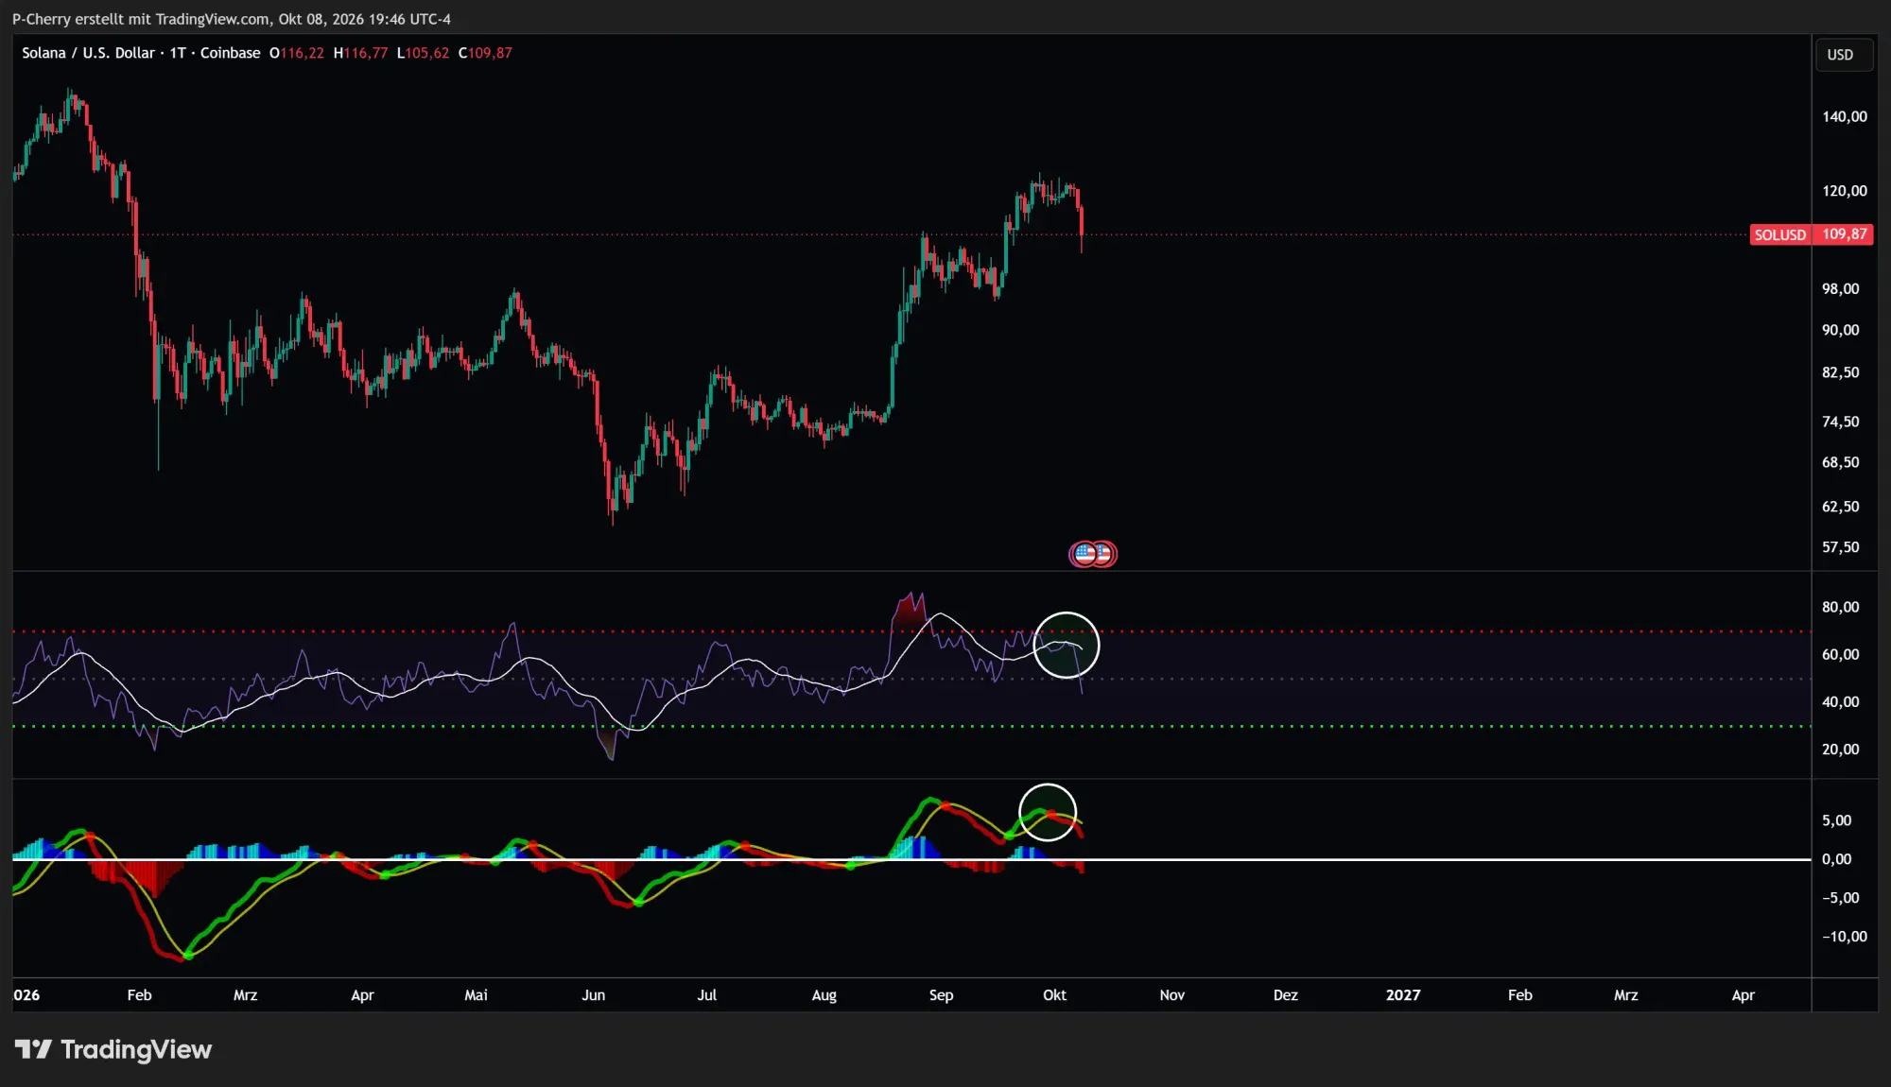This screenshot has width=1891, height=1087.
Task: Click the −10,00 MACD scale label
Action: [x=1845, y=937]
